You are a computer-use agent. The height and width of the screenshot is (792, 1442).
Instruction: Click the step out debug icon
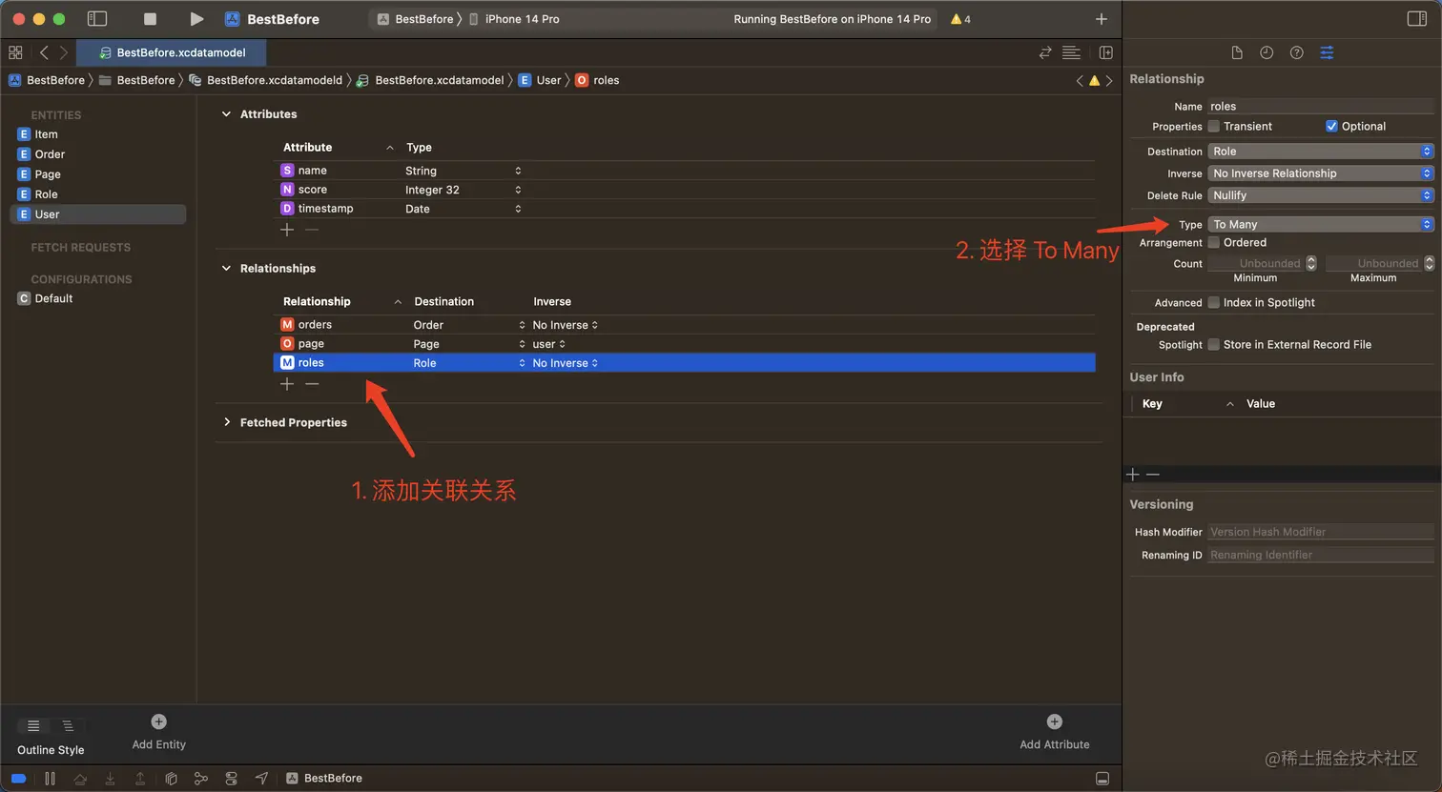[140, 778]
